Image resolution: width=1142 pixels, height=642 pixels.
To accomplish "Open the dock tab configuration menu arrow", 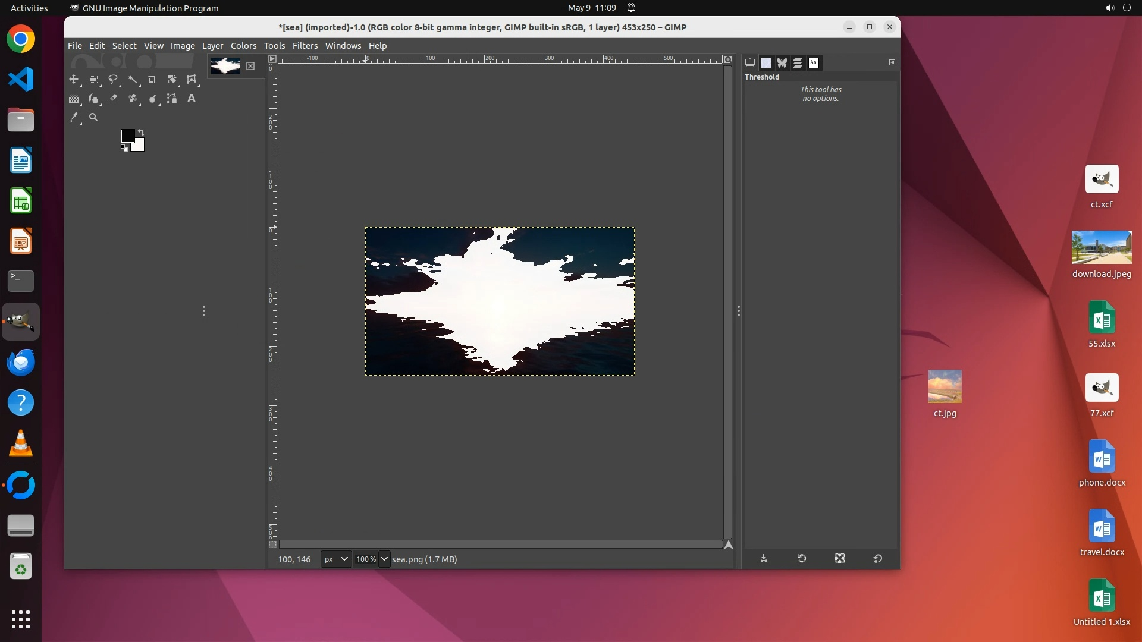I will click(x=892, y=62).
